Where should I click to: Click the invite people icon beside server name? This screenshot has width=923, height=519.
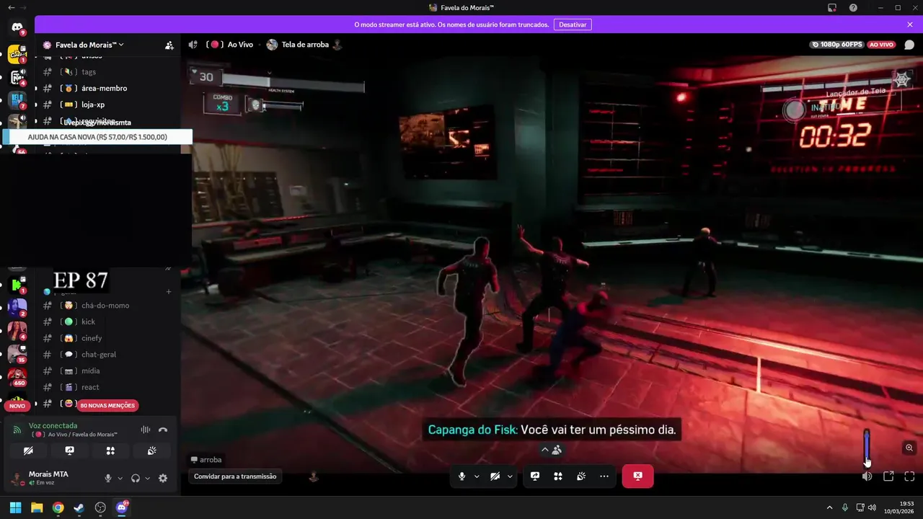169,45
